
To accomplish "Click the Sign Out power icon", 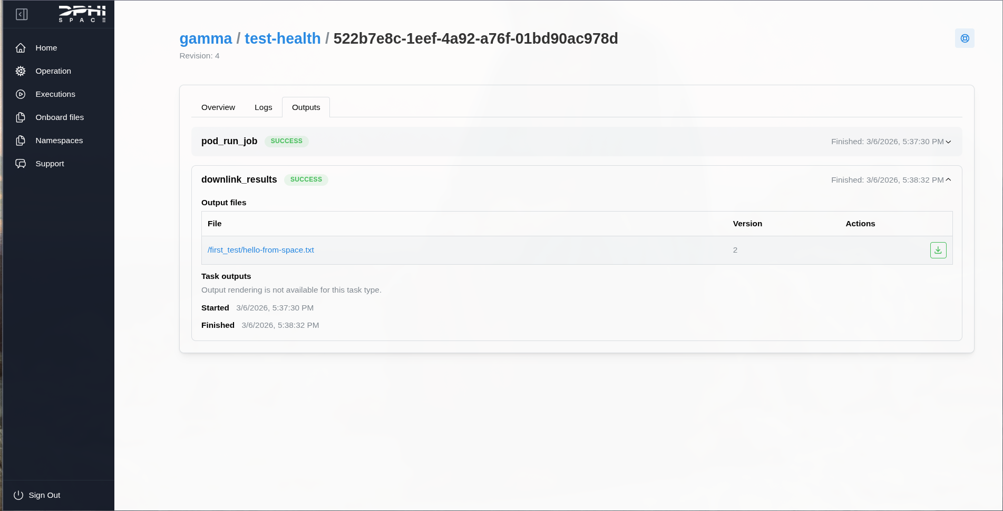I will tap(18, 495).
